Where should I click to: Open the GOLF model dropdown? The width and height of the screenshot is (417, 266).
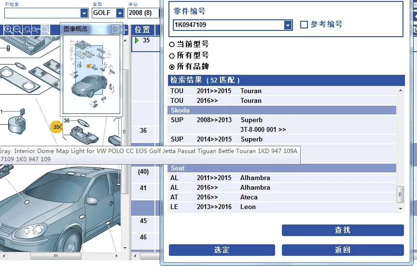120,13
